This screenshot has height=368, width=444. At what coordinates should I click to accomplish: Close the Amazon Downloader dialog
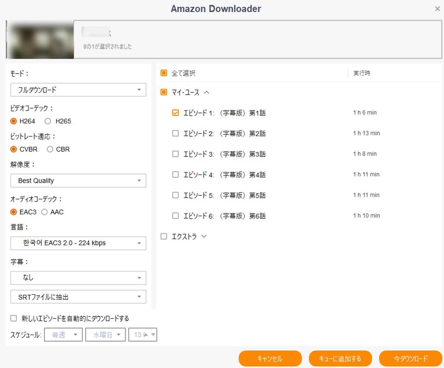(437, 9)
